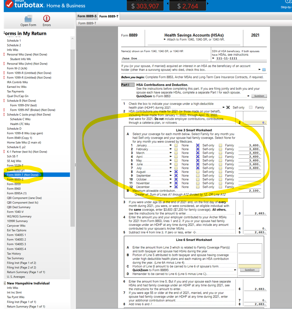The height and width of the screenshot is (309, 292).
Task: Click the January 3,600 amount field
Action: coord(250,145)
